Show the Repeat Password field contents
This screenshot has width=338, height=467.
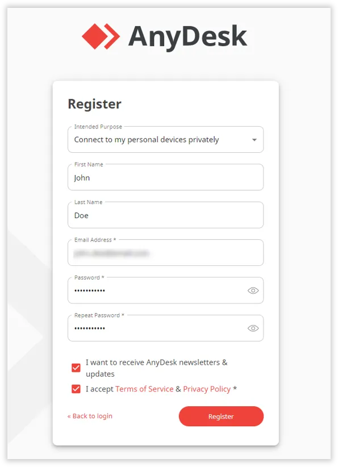[x=254, y=328]
